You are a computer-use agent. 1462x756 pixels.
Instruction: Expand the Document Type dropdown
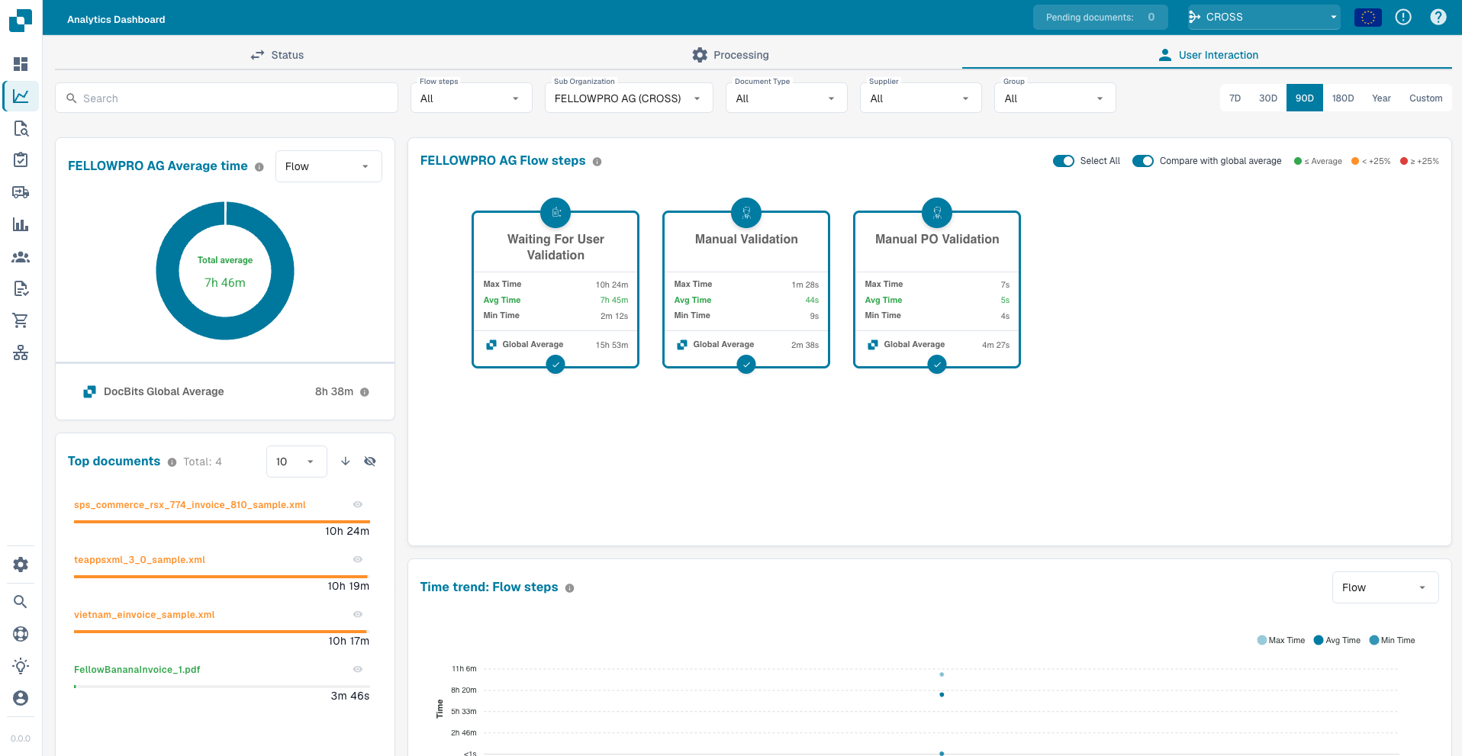click(786, 98)
